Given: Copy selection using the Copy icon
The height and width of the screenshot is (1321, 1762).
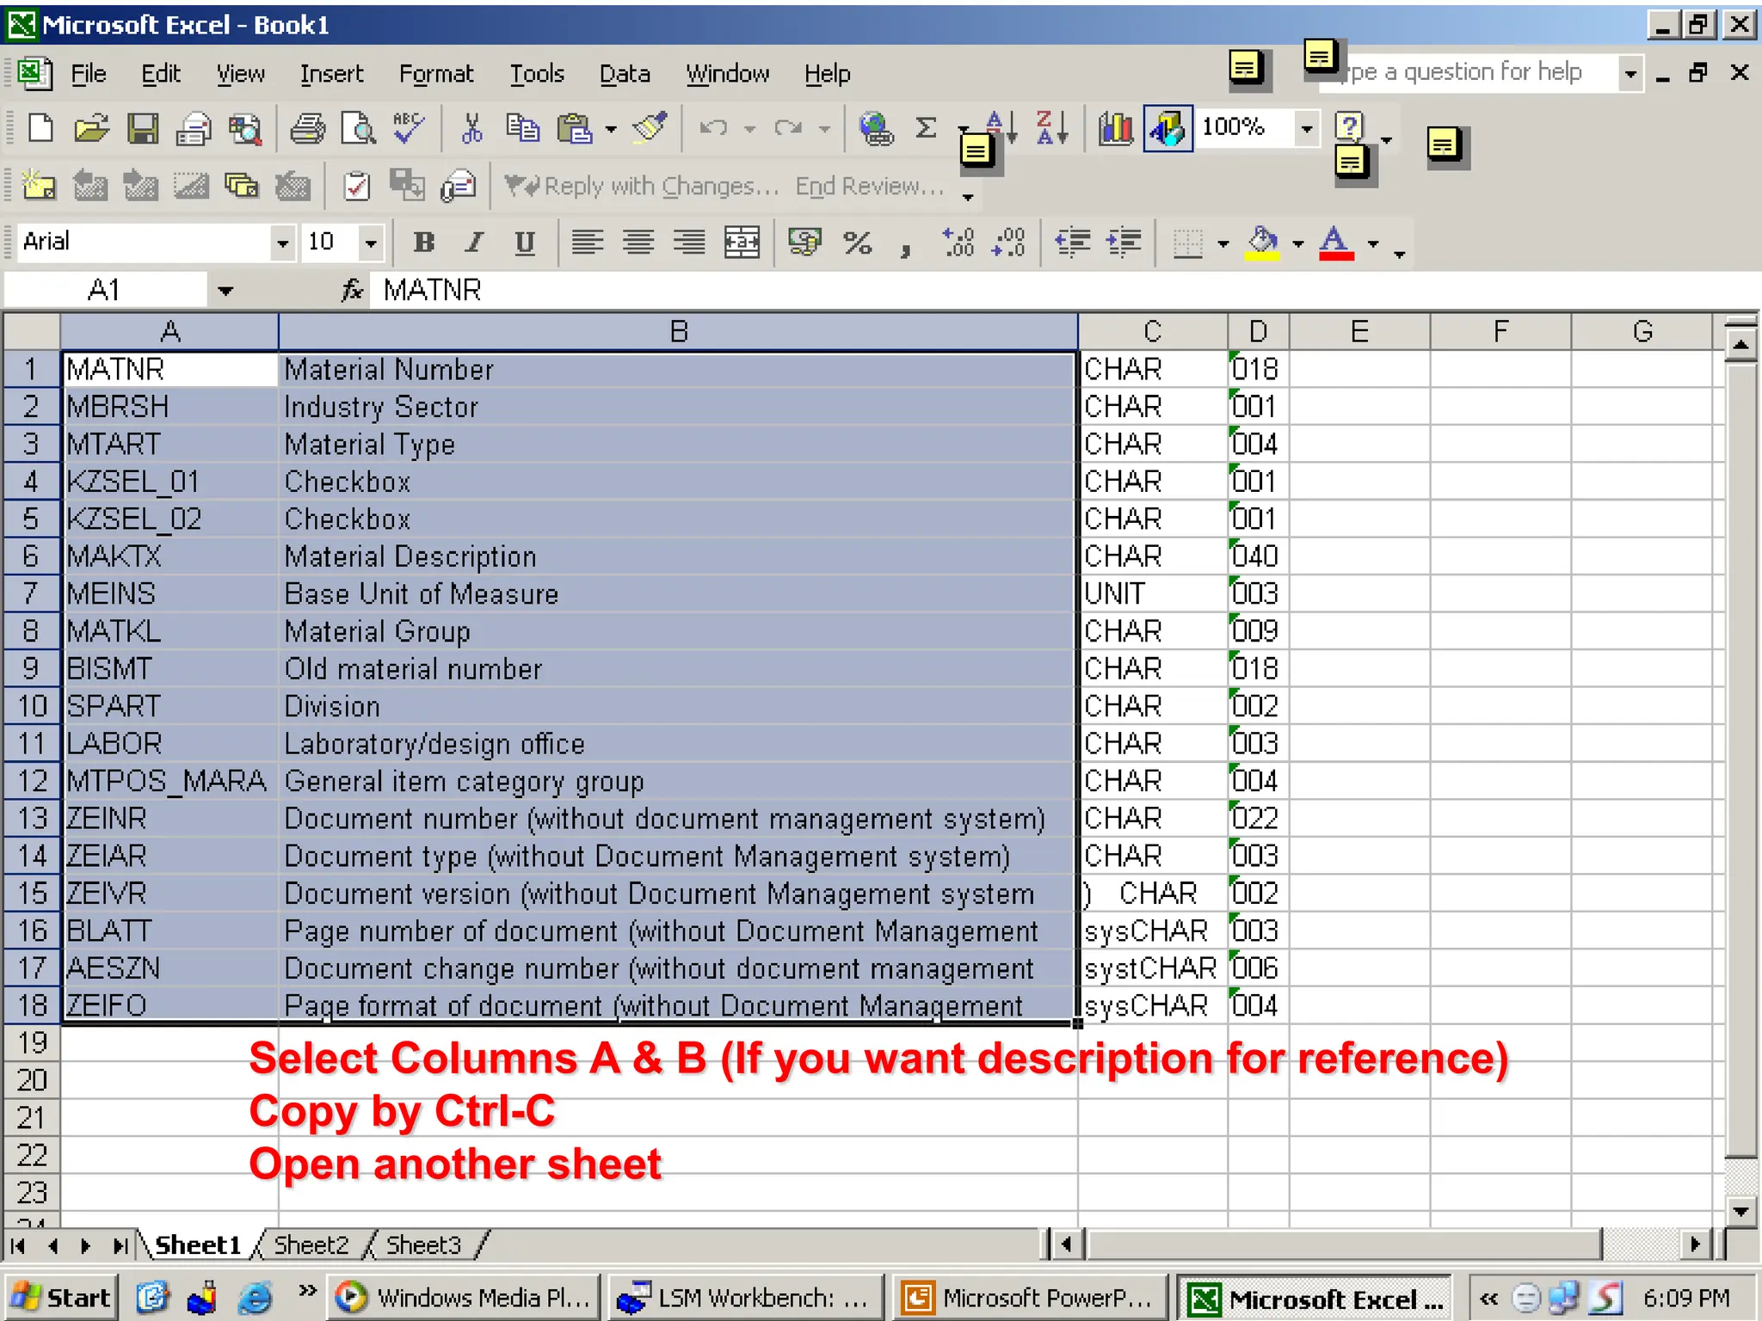Looking at the screenshot, I should (x=522, y=129).
